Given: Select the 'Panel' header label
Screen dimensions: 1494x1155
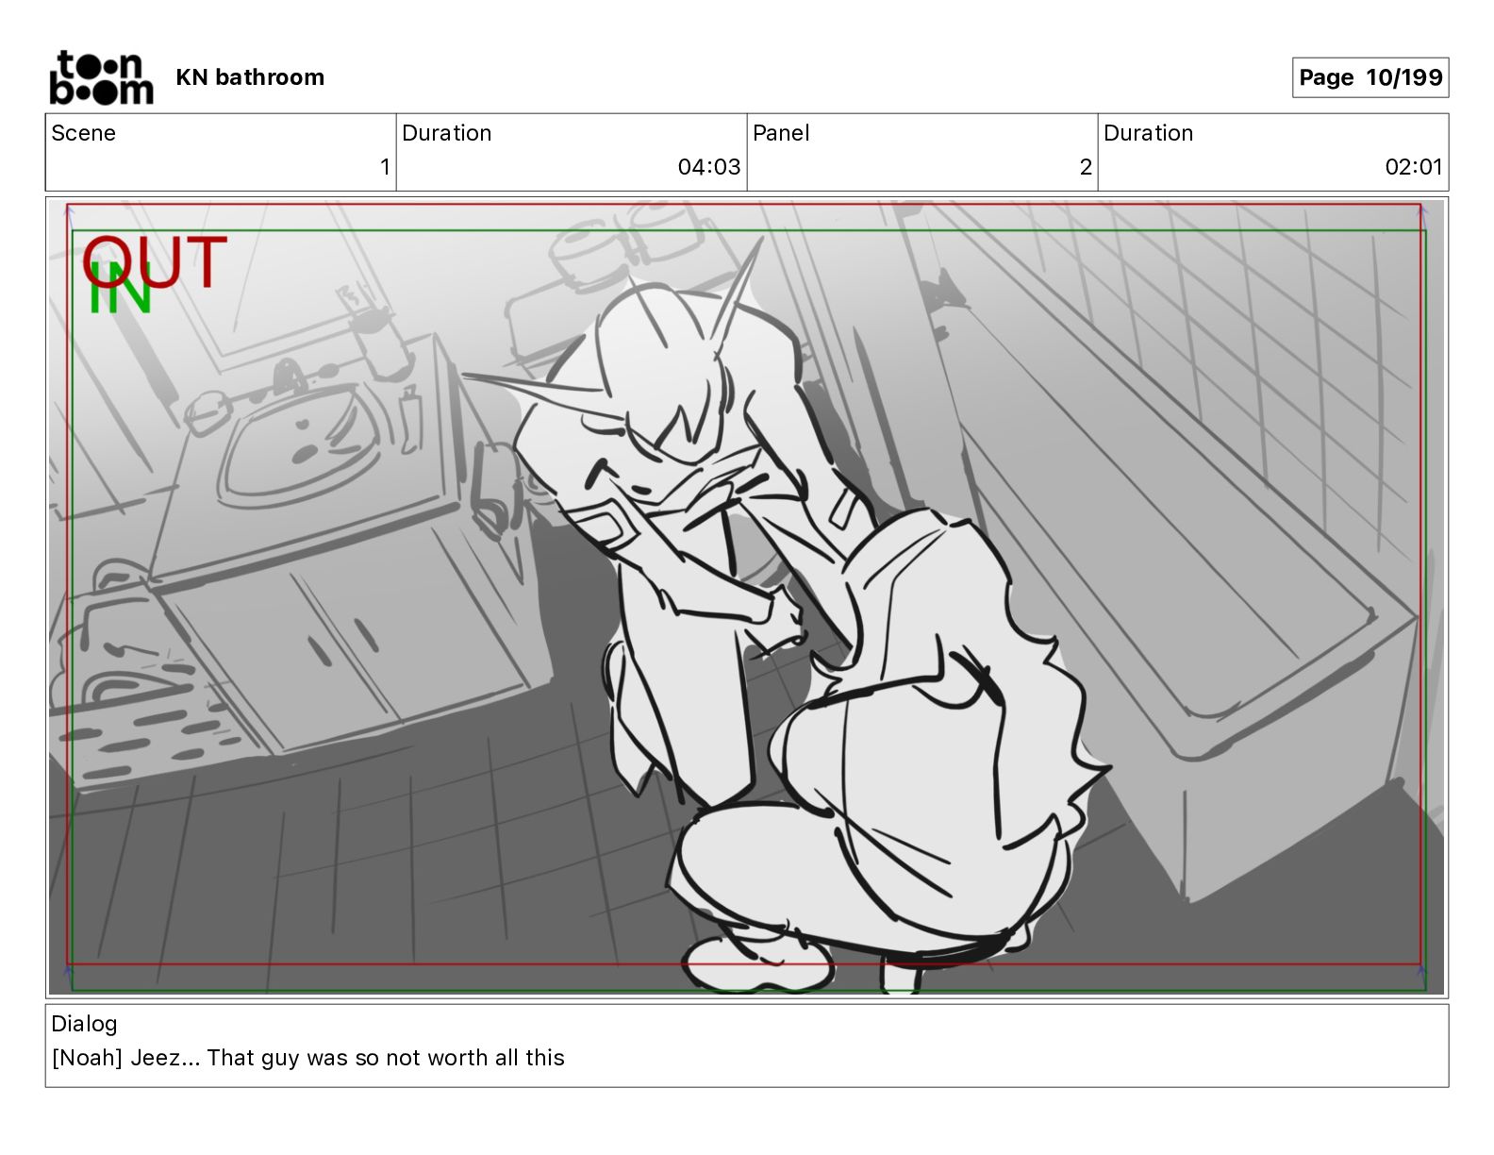Looking at the screenshot, I should 781,133.
